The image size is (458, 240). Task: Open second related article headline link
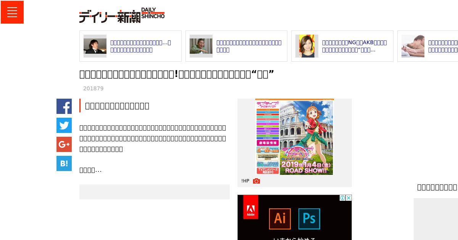(x=249, y=46)
